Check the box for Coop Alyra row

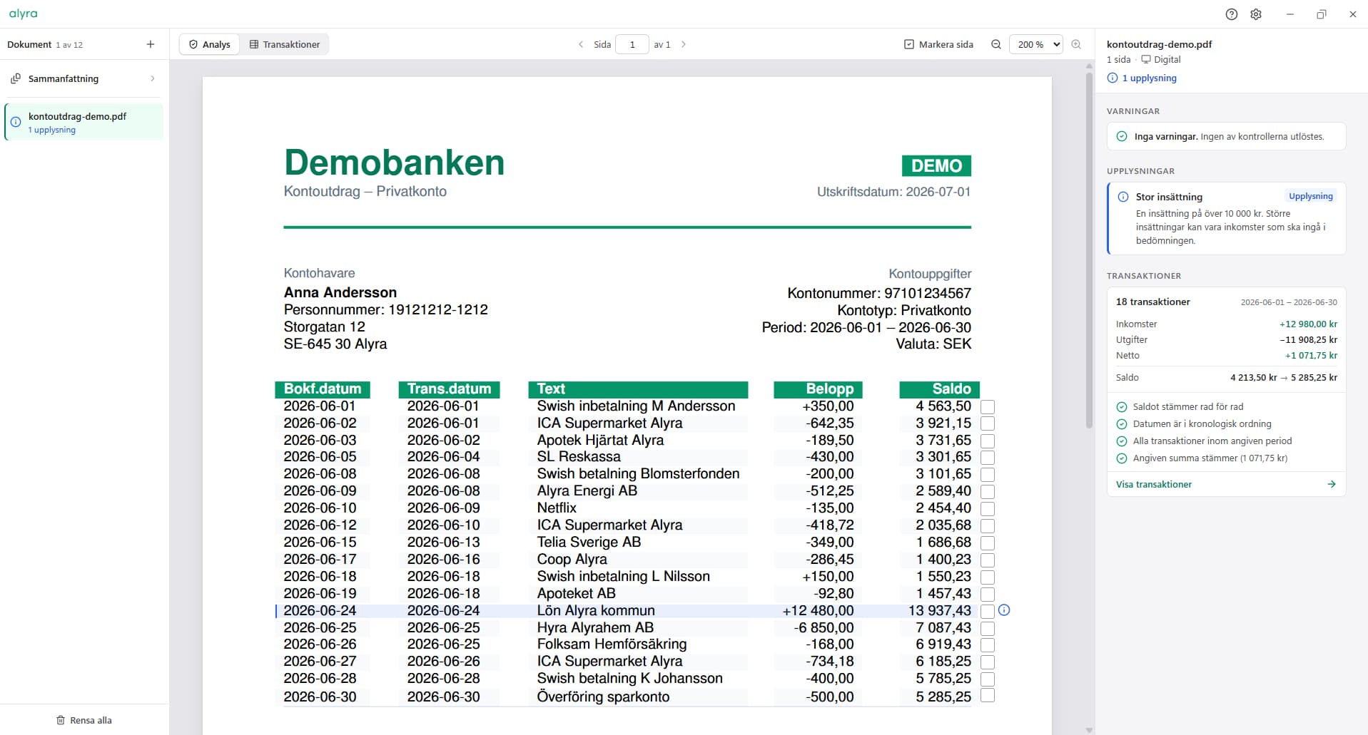point(988,560)
